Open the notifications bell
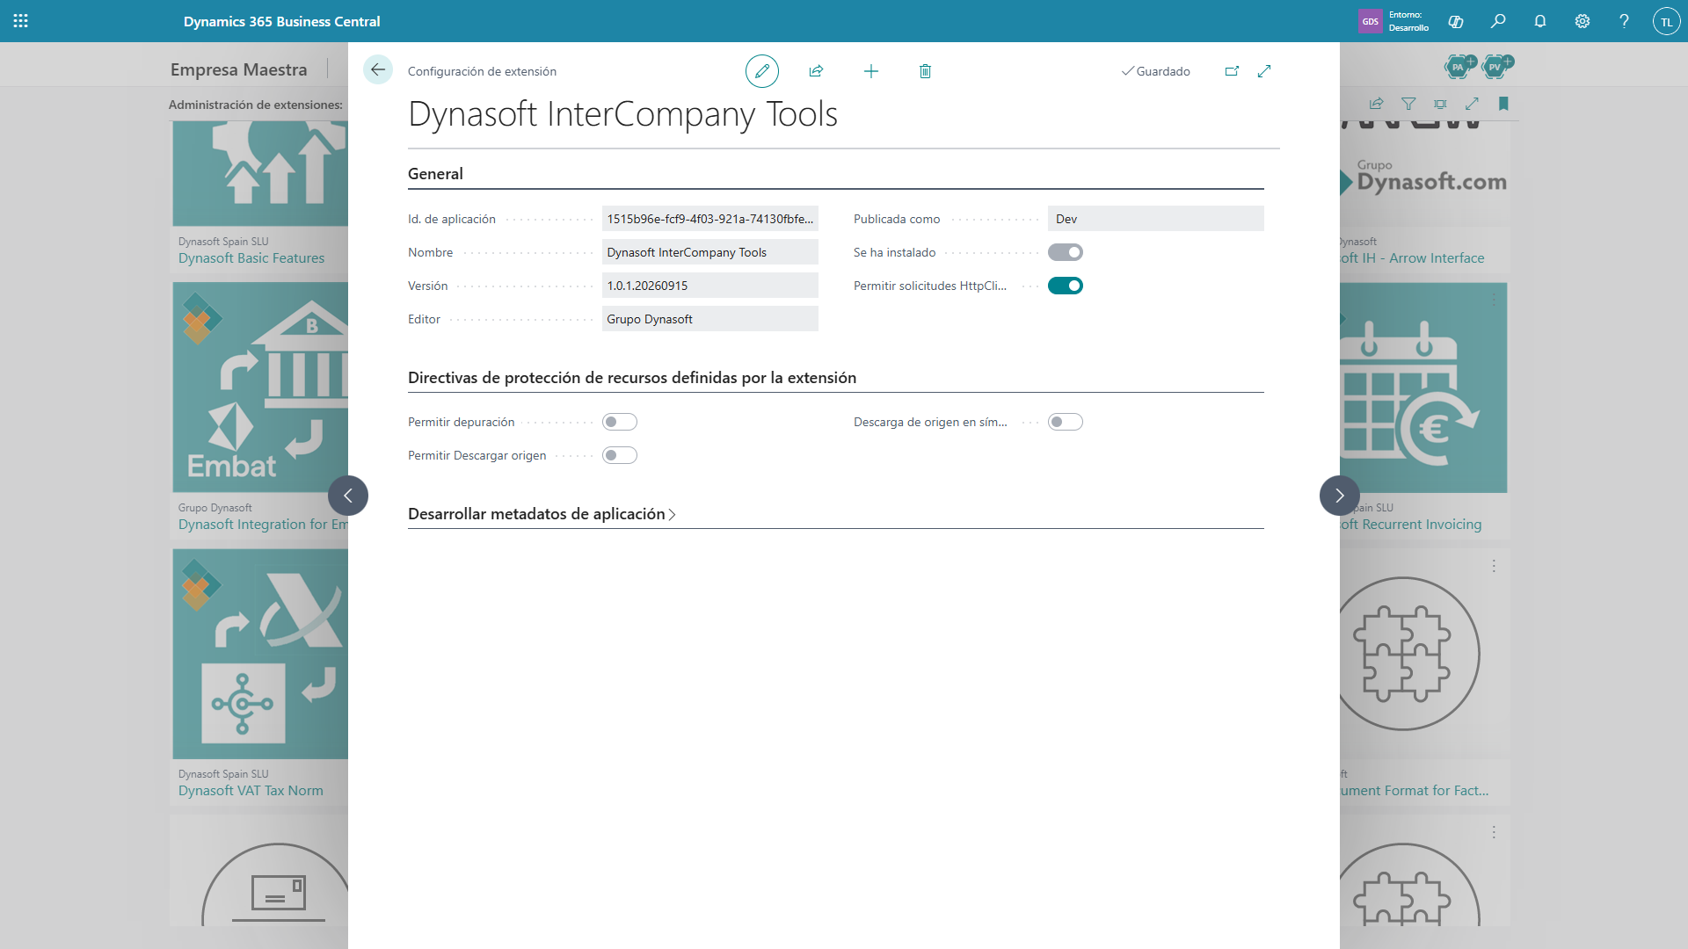 click(x=1540, y=21)
